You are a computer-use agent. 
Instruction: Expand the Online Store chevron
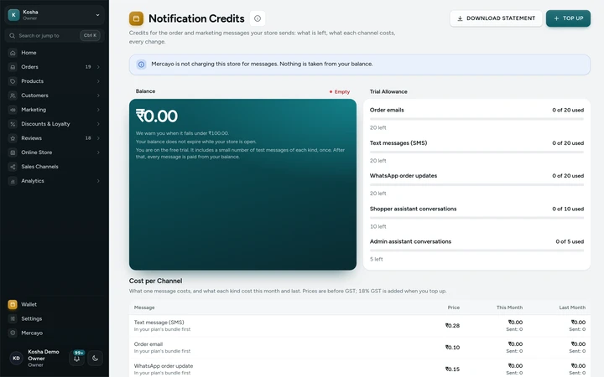coord(98,152)
